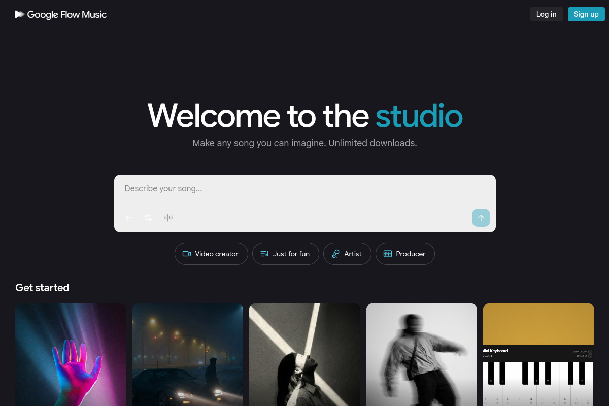Submit the prompt with the arrow button

[x=481, y=218]
